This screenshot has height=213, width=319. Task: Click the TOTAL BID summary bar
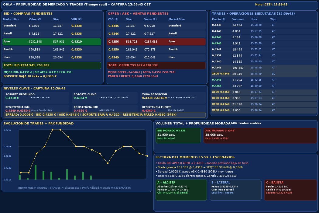point(52,65)
